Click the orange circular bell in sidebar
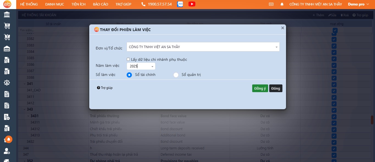This screenshot has height=162, width=375. click(x=9, y=139)
